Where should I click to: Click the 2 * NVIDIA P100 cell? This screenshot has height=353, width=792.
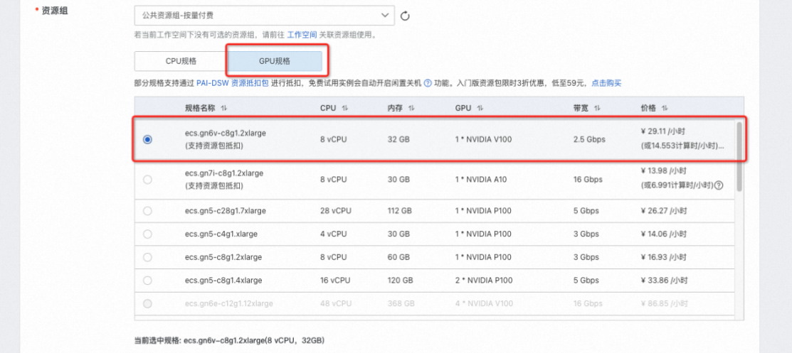483,281
